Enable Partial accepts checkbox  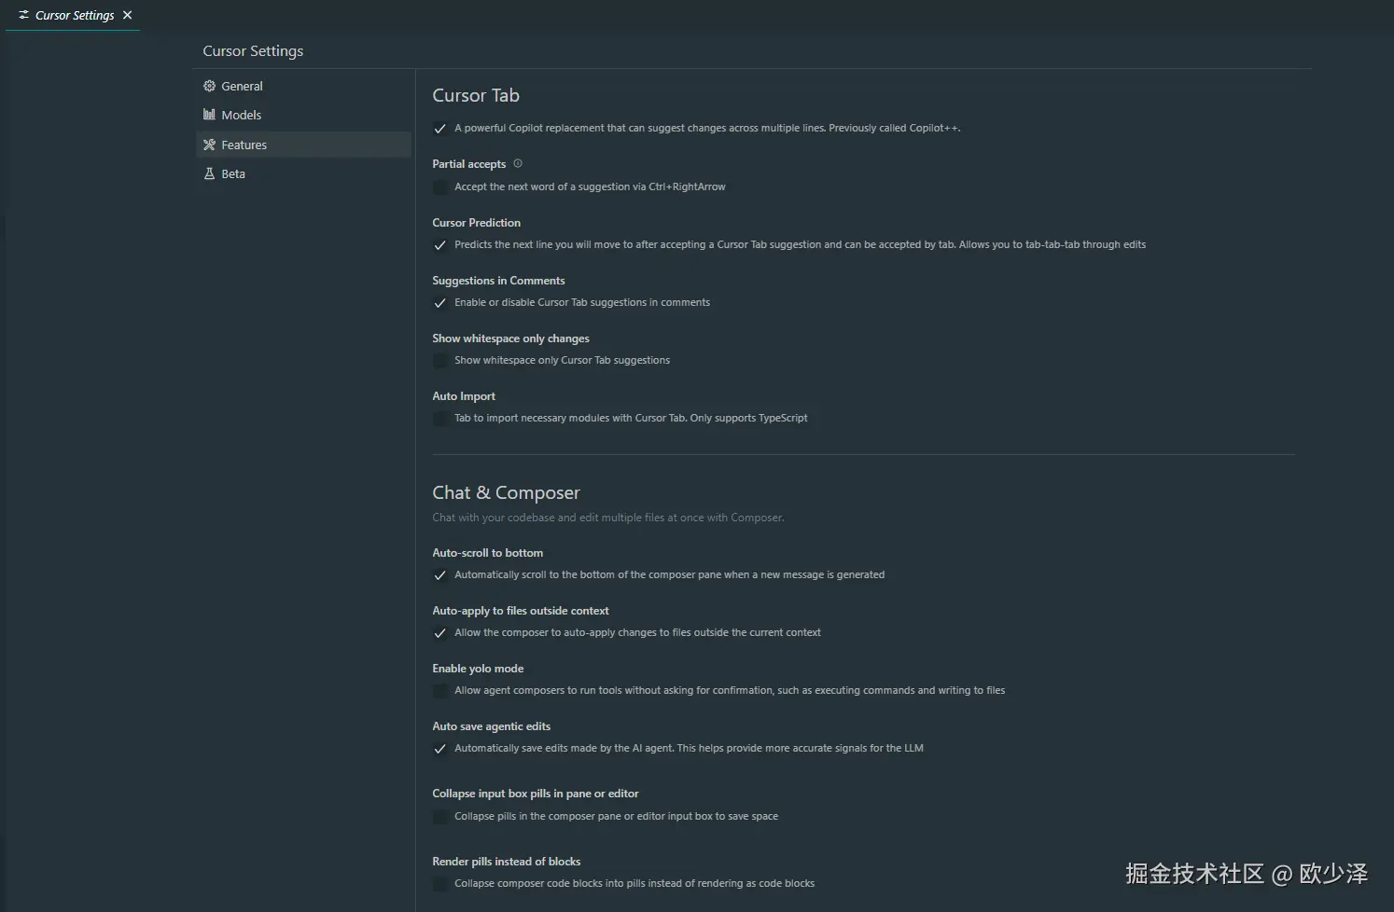click(x=440, y=187)
